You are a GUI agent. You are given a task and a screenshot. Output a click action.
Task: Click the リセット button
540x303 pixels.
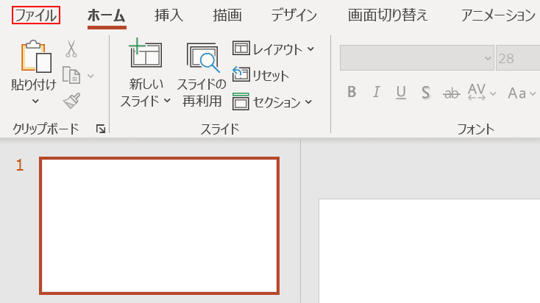[x=260, y=75]
